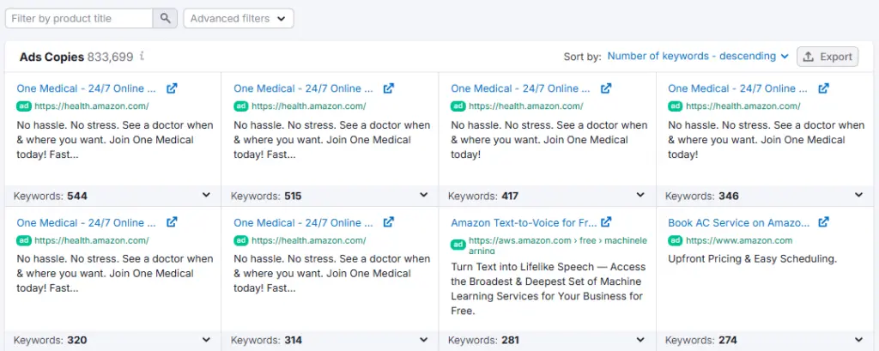Expand Keywords 544 chevron
The image size is (879, 351).
(206, 196)
